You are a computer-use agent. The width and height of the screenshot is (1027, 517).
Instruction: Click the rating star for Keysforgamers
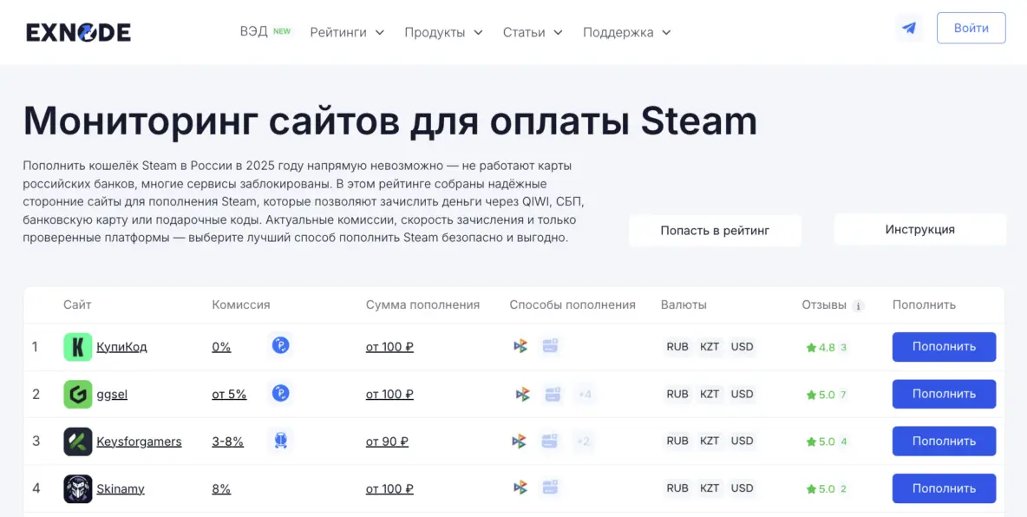[x=811, y=442]
